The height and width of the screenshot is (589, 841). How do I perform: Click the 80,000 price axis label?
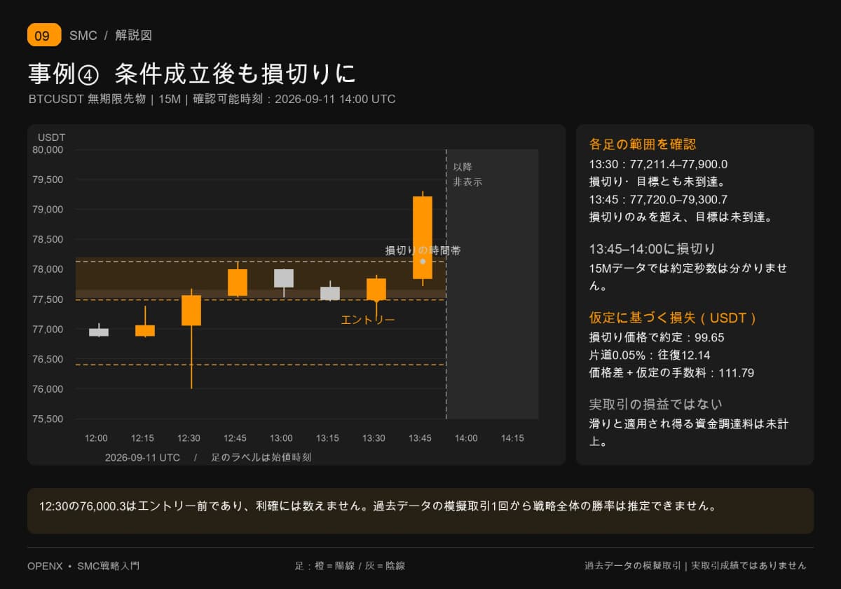tap(48, 149)
